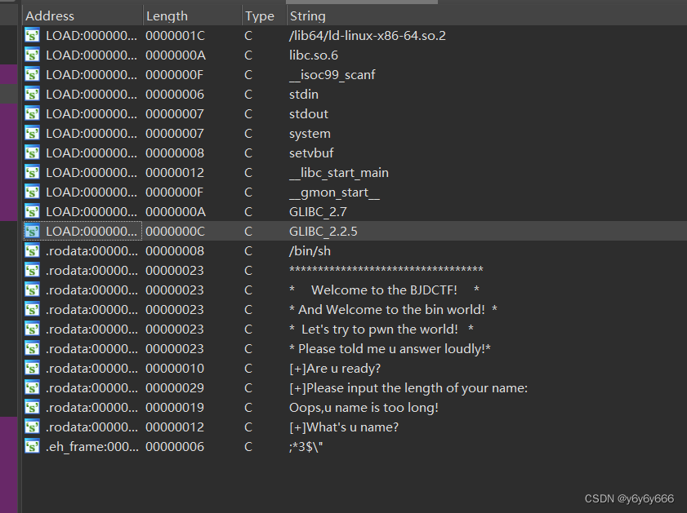Viewport: 687px width, 513px height.
Task: Select the string icon for stdin
Action: (31, 94)
